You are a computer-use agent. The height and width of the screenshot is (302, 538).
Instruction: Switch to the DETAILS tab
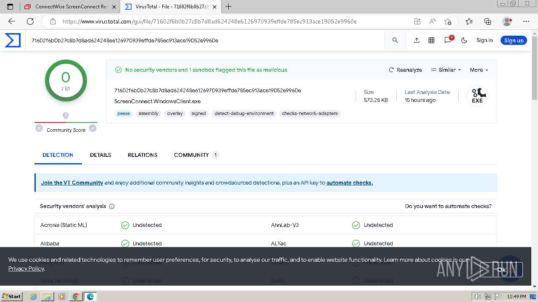click(100, 155)
